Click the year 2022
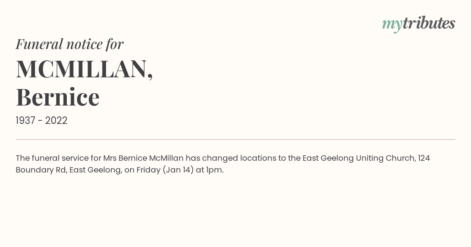Screen dimensions: 471x247 coord(56,120)
